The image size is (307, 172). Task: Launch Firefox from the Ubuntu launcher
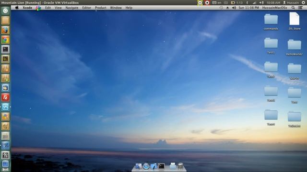point(5,30)
